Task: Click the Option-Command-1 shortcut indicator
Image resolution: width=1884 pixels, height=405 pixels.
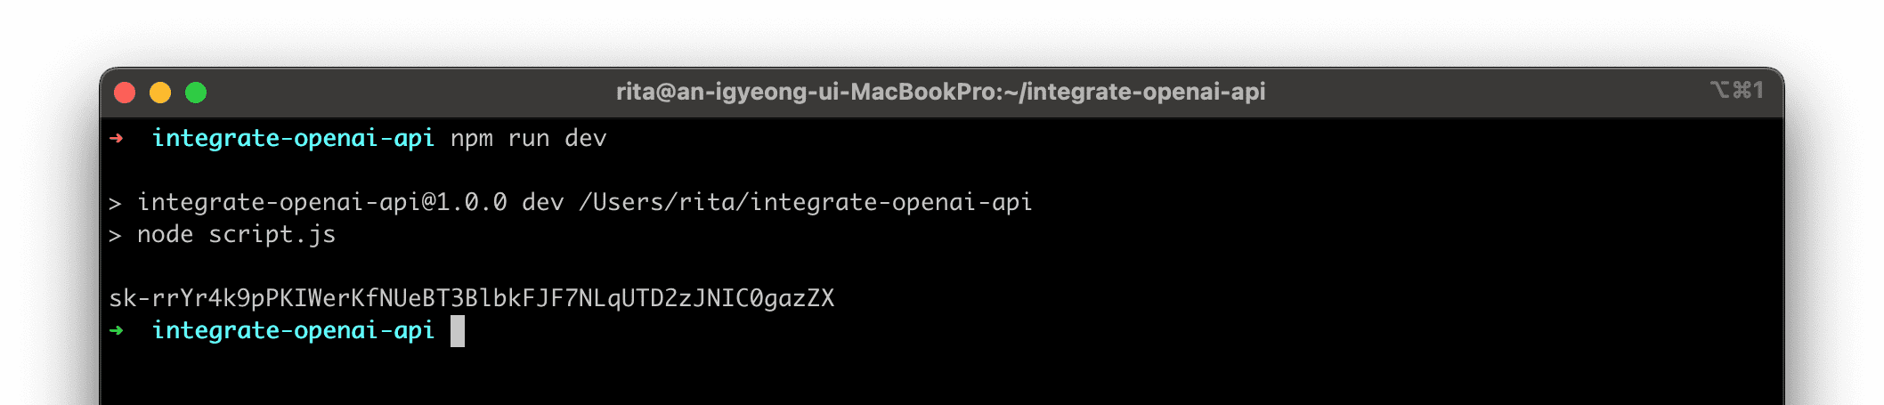Action: click(1736, 91)
